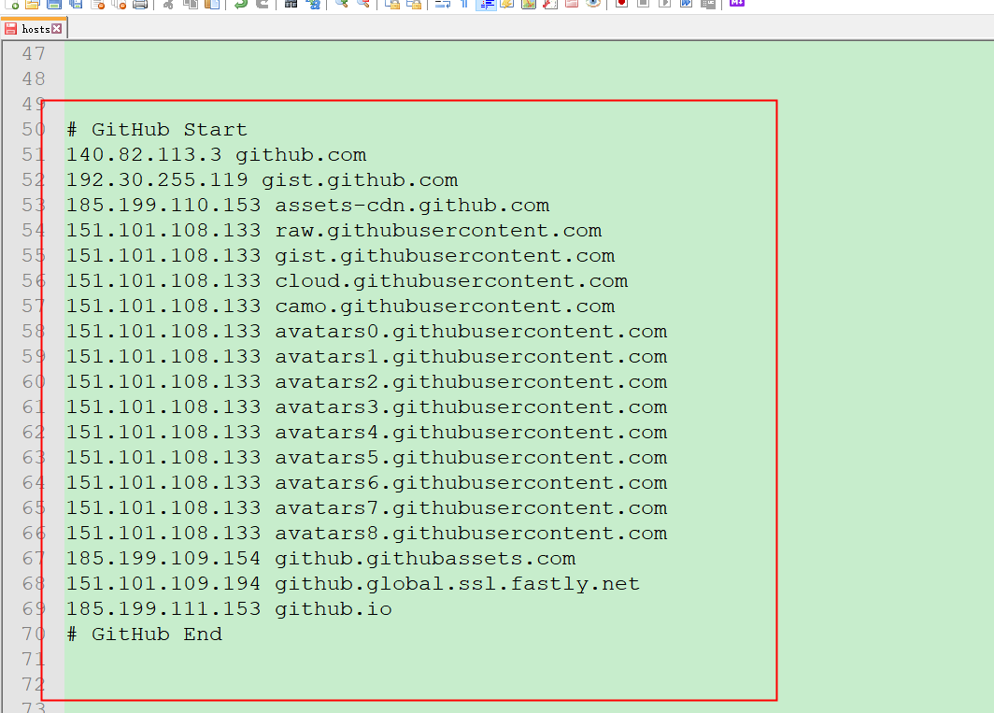994x713 pixels.
Task: Save the currently recorded macro icon
Action: click(x=708, y=3)
